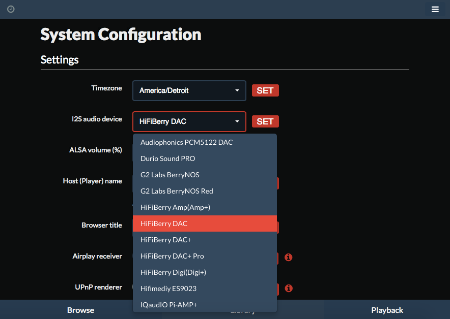The image size is (450, 319).
Task: Click the Host (Player) name label
Action: [93, 181]
